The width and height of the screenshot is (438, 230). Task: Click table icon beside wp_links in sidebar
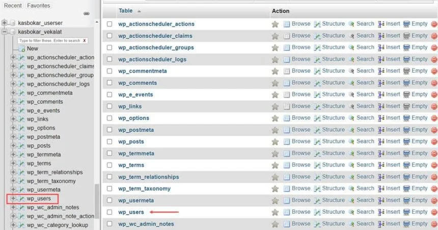pos(21,119)
